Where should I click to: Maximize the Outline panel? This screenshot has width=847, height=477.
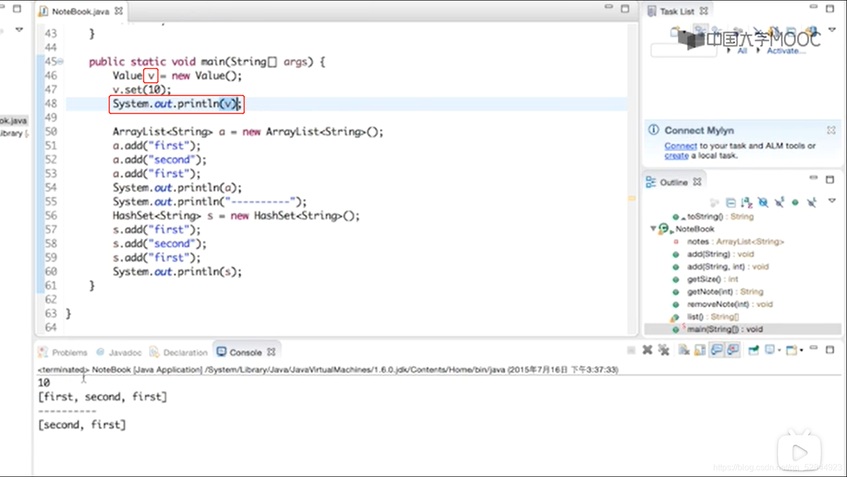coord(830,180)
